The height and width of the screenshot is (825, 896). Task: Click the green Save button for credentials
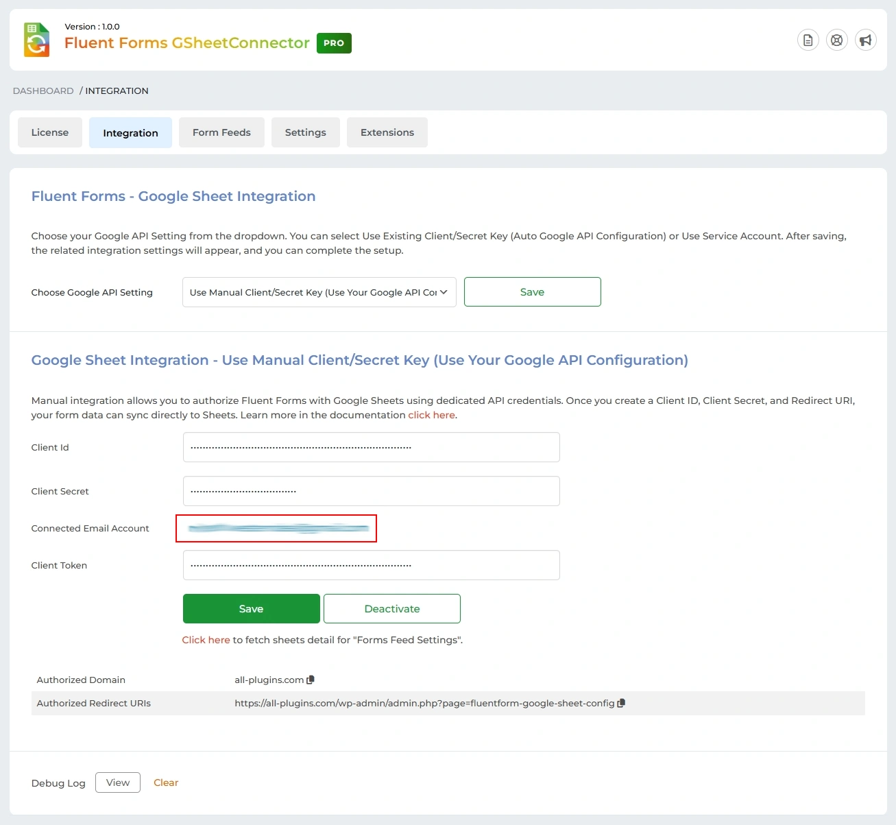coord(251,608)
